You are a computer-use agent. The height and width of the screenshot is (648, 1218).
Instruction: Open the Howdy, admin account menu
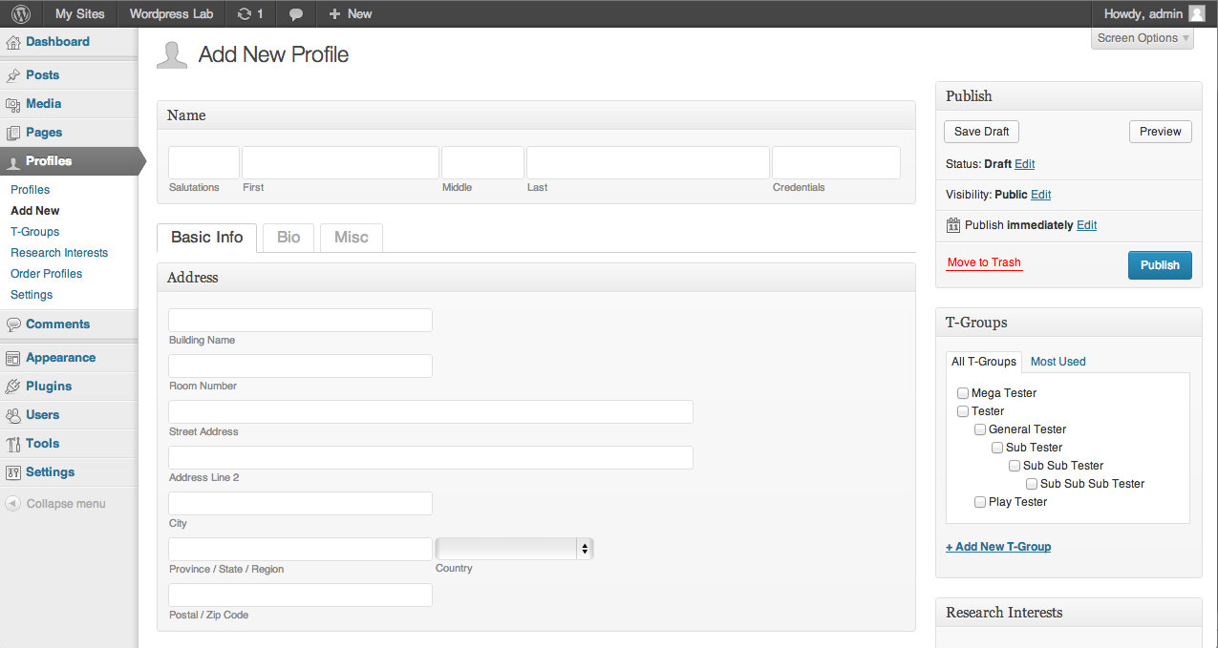(1154, 14)
